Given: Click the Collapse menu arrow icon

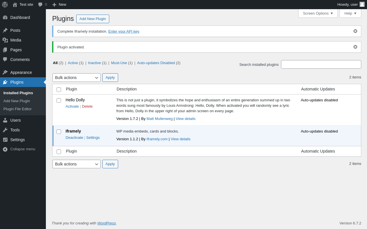Looking at the screenshot, I should pyautogui.click(x=5, y=149).
